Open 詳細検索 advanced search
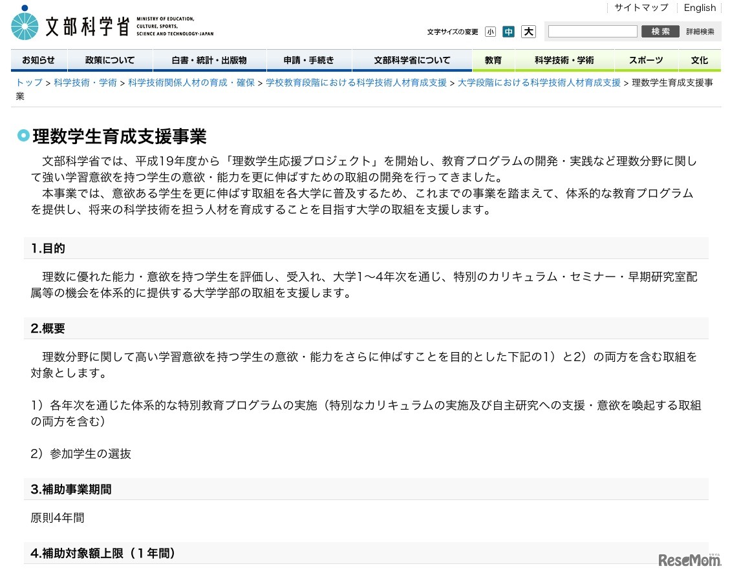Viewport: 730px width, 575px height. coord(700,31)
